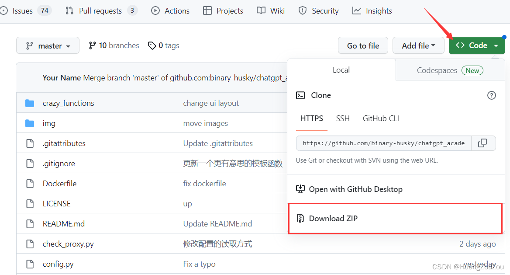Click the file icon beside README.md
The height and width of the screenshot is (275, 510).
point(30,224)
